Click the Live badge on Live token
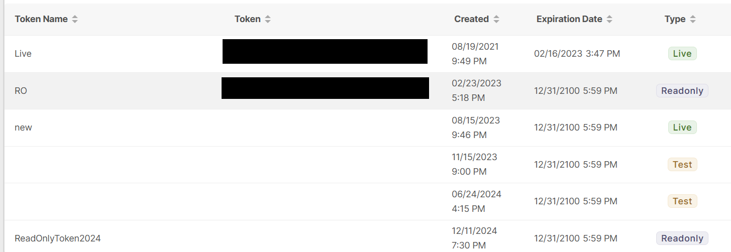The width and height of the screenshot is (731, 252). 682,54
